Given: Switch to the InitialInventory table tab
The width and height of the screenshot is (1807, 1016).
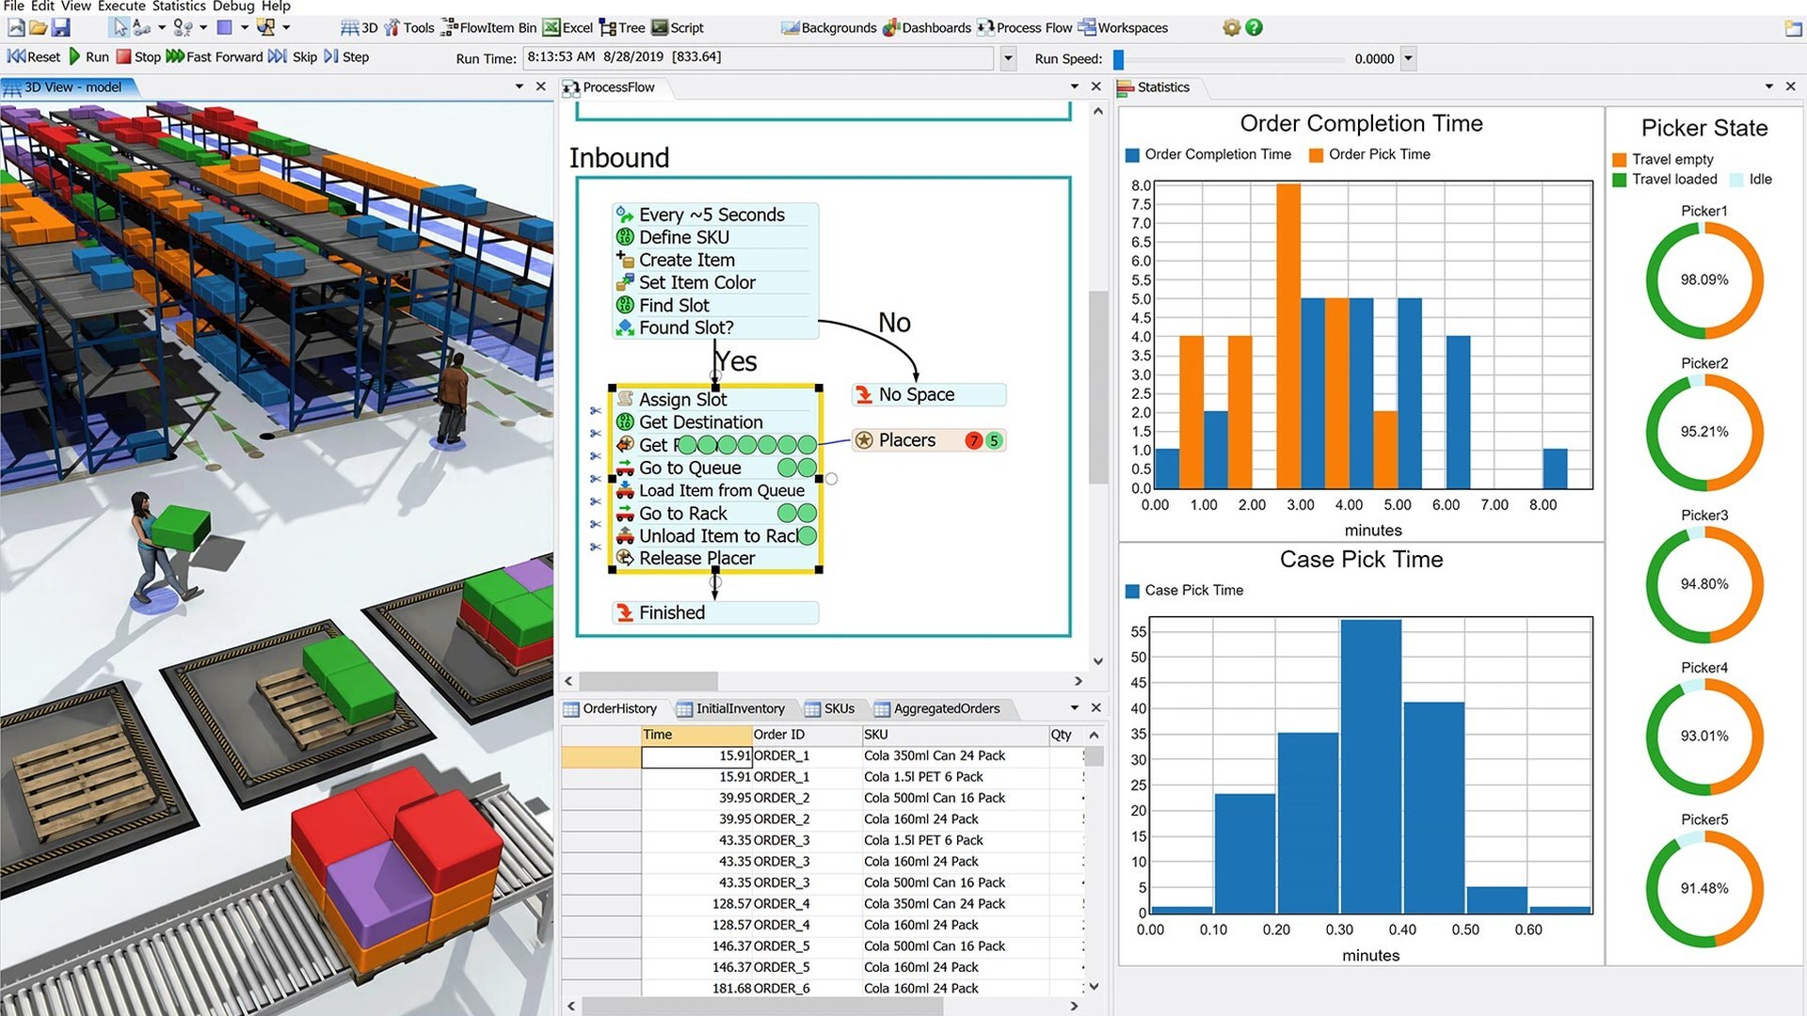Looking at the screenshot, I should 730,708.
